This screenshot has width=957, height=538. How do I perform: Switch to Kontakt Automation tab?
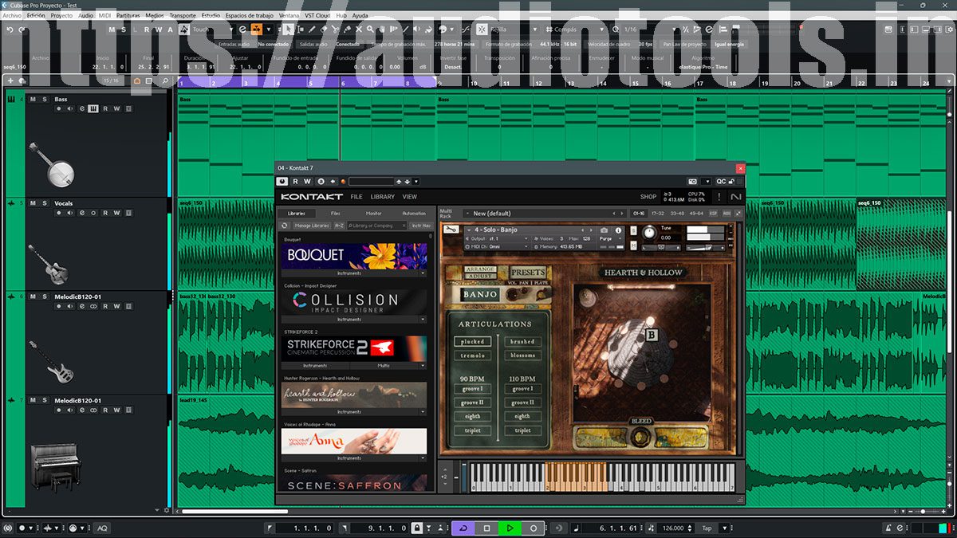[x=414, y=214]
